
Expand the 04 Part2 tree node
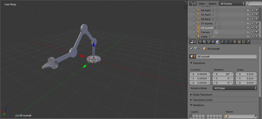194,11
